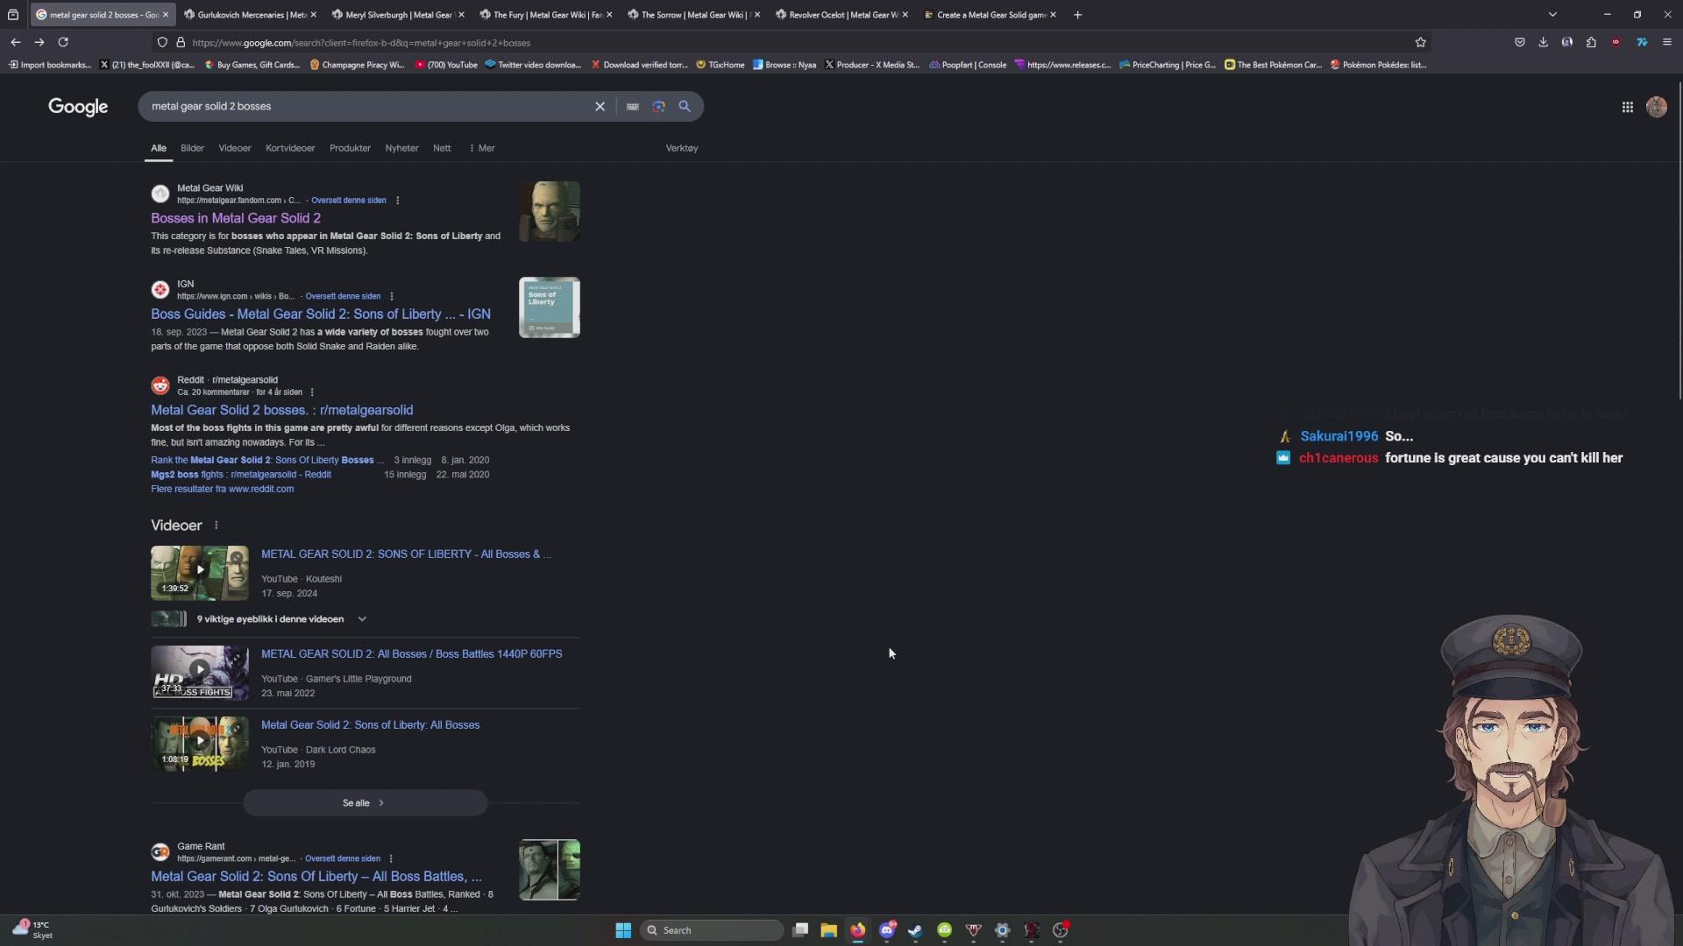Open a new tab with the plus button

tap(1077, 15)
